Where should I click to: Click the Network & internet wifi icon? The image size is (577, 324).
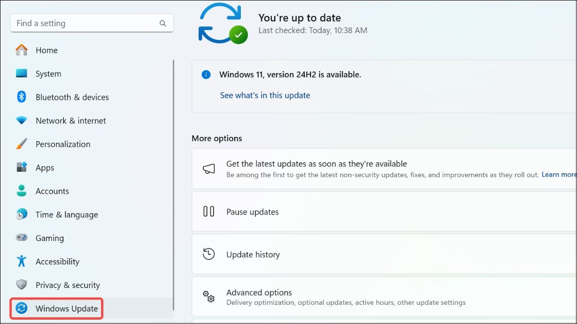click(x=22, y=120)
